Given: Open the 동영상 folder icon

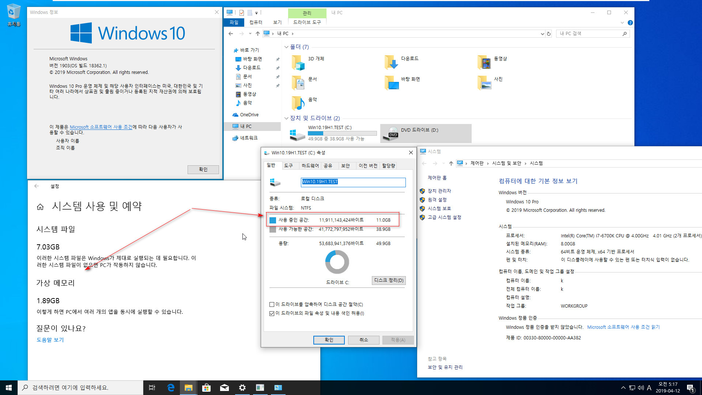Looking at the screenshot, I should click(484, 62).
